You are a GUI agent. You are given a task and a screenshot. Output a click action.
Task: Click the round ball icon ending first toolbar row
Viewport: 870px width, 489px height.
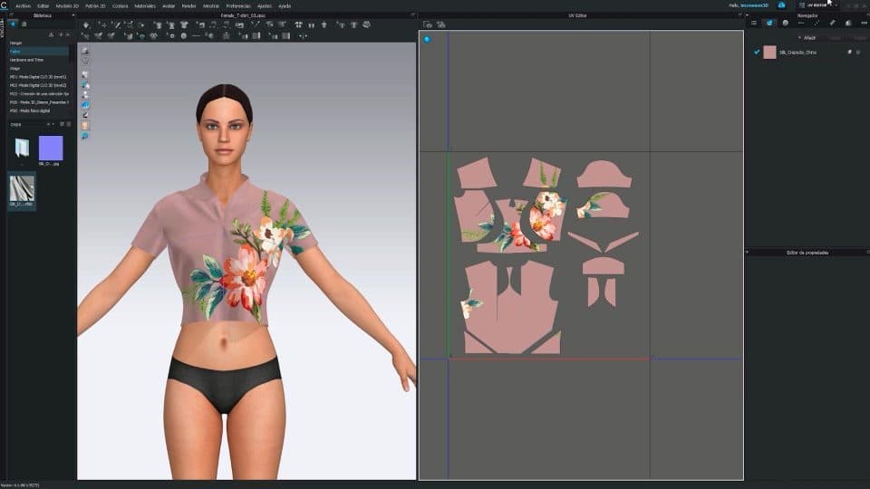(x=367, y=25)
